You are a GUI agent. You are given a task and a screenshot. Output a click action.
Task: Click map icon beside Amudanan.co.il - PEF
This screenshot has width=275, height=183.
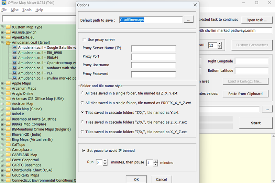point(14,73)
